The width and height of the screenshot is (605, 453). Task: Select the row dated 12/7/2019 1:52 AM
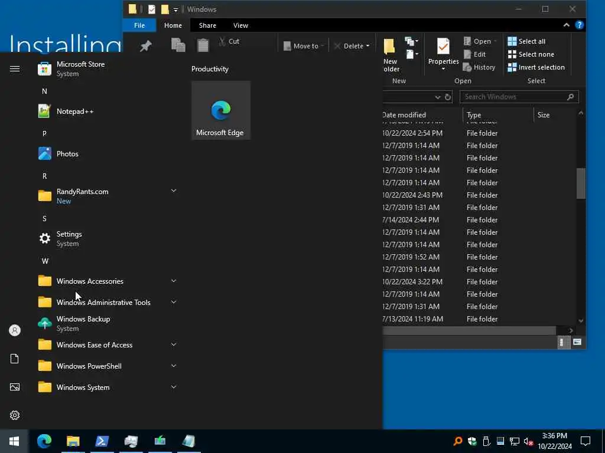coord(480,257)
